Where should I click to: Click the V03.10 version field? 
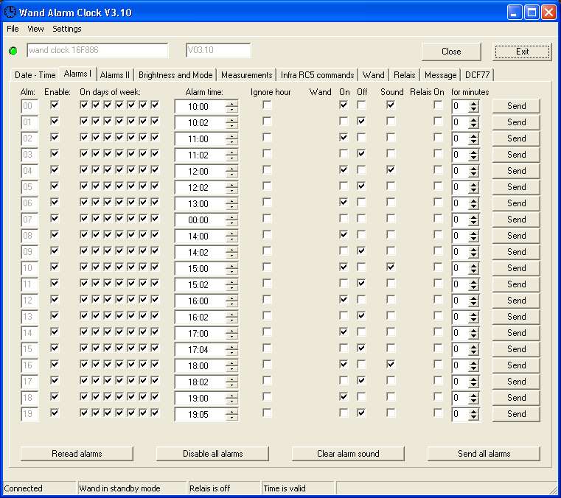click(218, 50)
